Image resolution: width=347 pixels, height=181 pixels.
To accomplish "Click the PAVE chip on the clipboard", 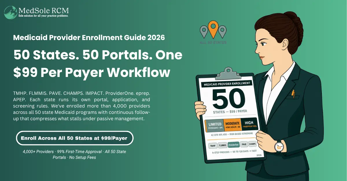I will tap(244, 144).
